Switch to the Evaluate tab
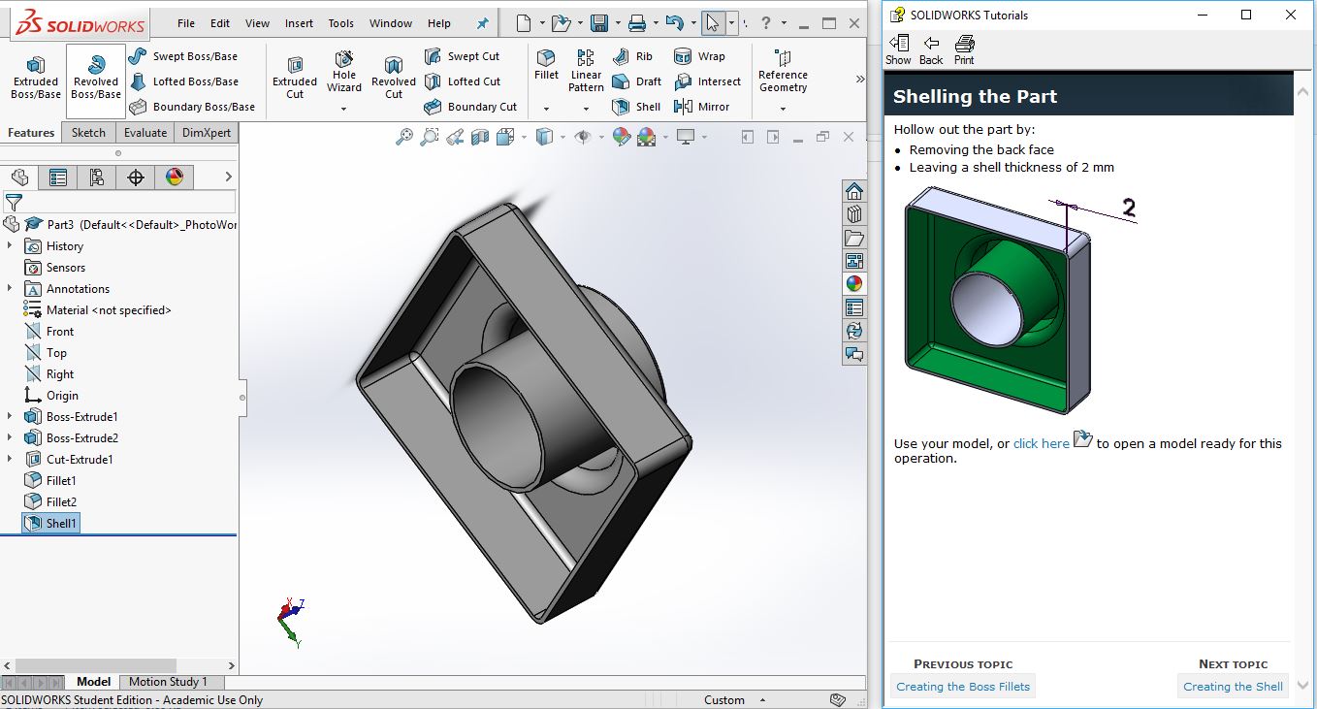The height and width of the screenshot is (709, 1317). (x=145, y=133)
